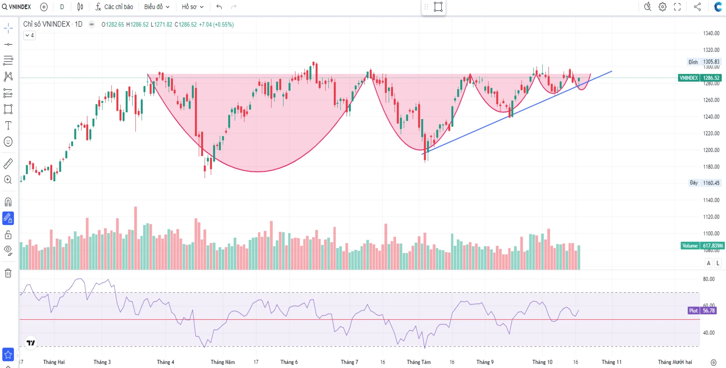The height and width of the screenshot is (368, 726).
Task: Click the Plot 56.78 label
Action: (x=702, y=311)
